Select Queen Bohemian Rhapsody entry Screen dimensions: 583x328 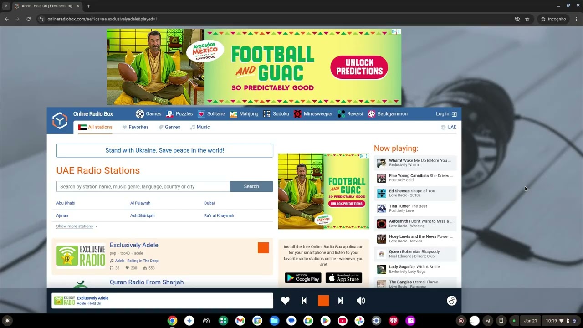coord(415,254)
